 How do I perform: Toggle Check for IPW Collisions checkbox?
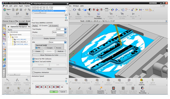(33, 59)
